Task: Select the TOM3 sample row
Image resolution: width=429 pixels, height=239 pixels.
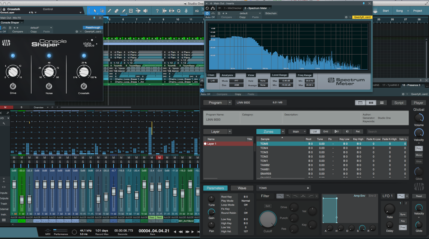Action: tap(332, 152)
